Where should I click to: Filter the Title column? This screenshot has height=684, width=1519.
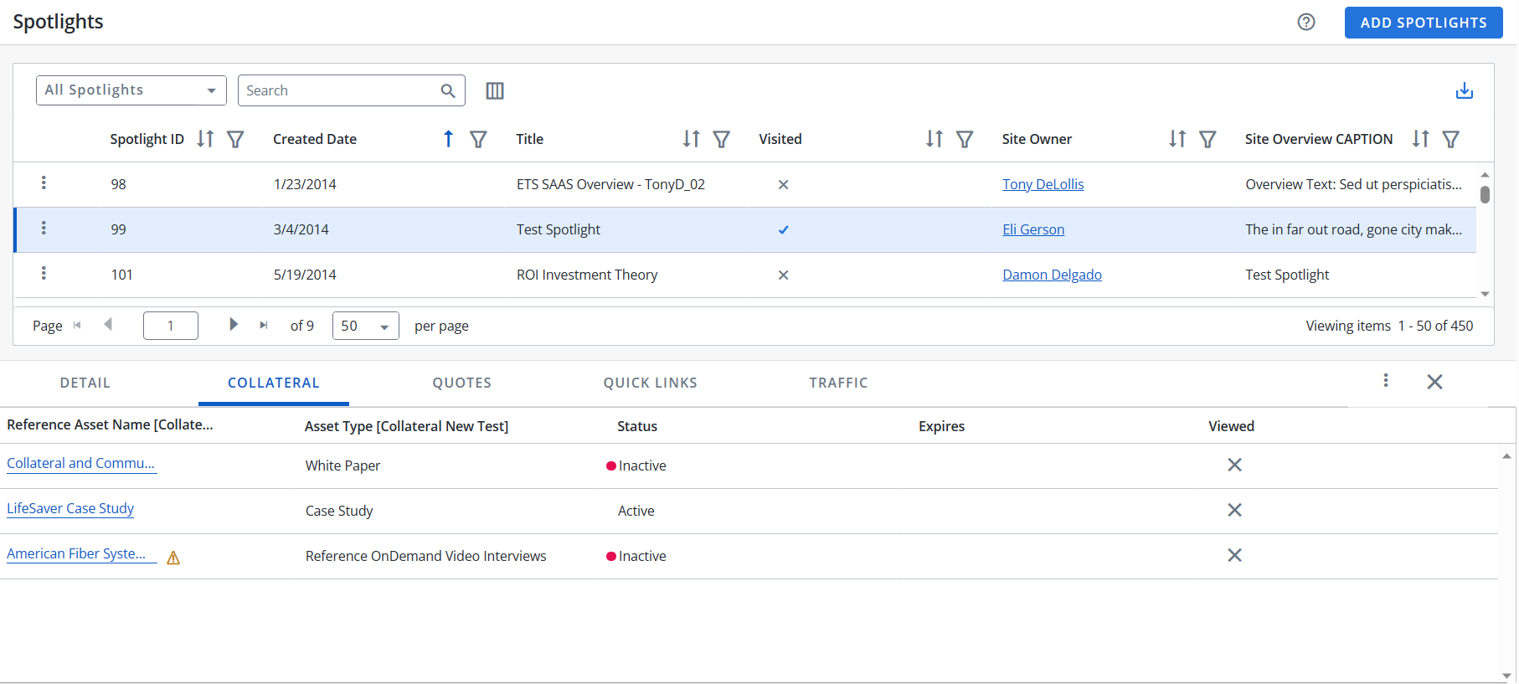tap(721, 139)
